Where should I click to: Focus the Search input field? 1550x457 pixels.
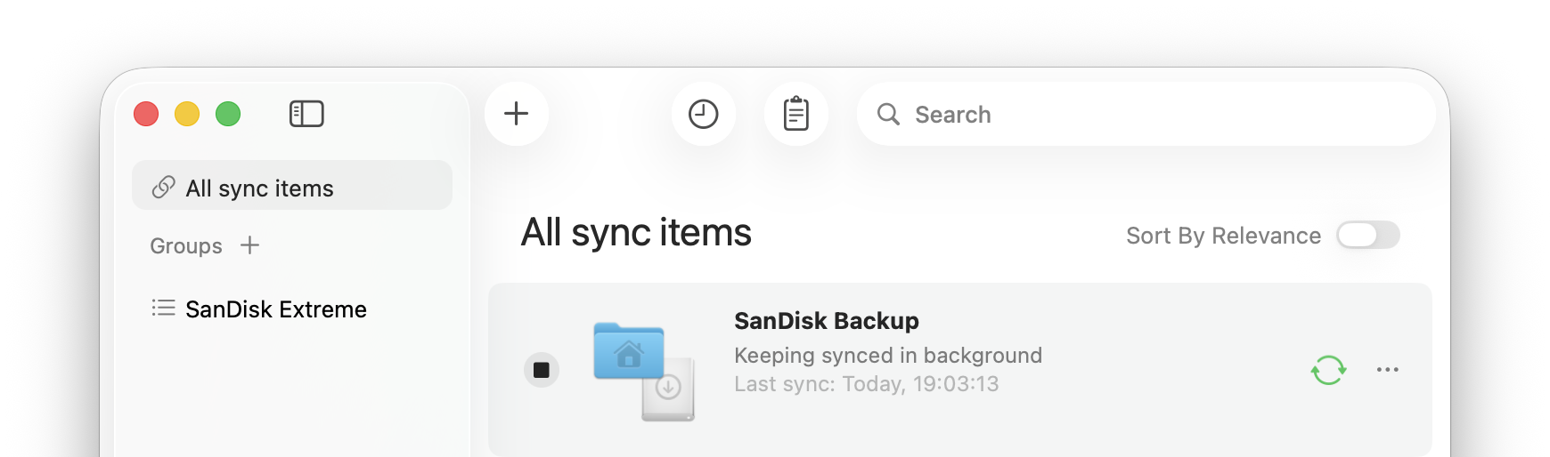pyautogui.click(x=1158, y=115)
